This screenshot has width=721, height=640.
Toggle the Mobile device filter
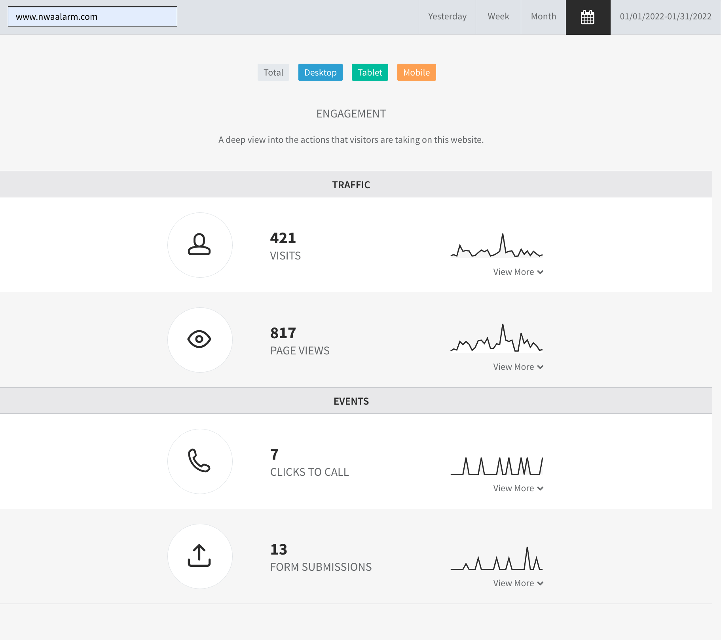coord(417,72)
